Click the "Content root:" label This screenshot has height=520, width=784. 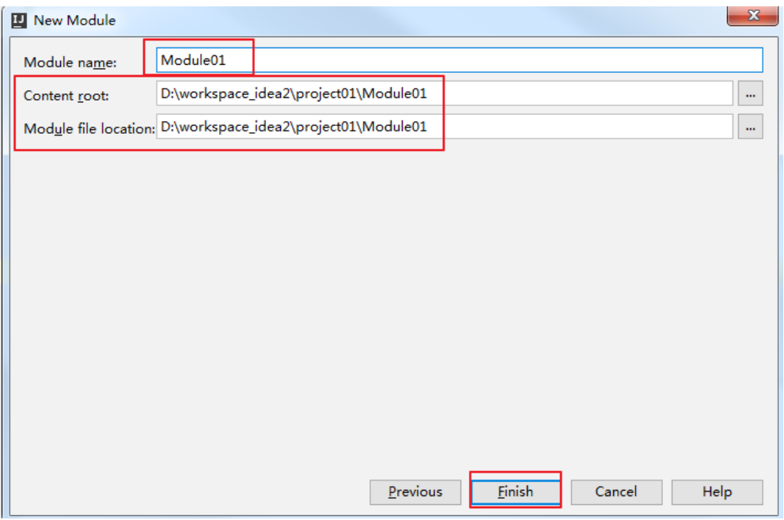66,96
